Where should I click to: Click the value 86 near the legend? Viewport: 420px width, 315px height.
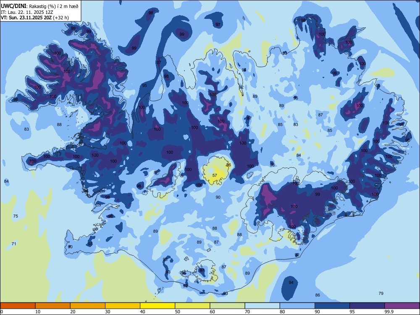pos(318,295)
